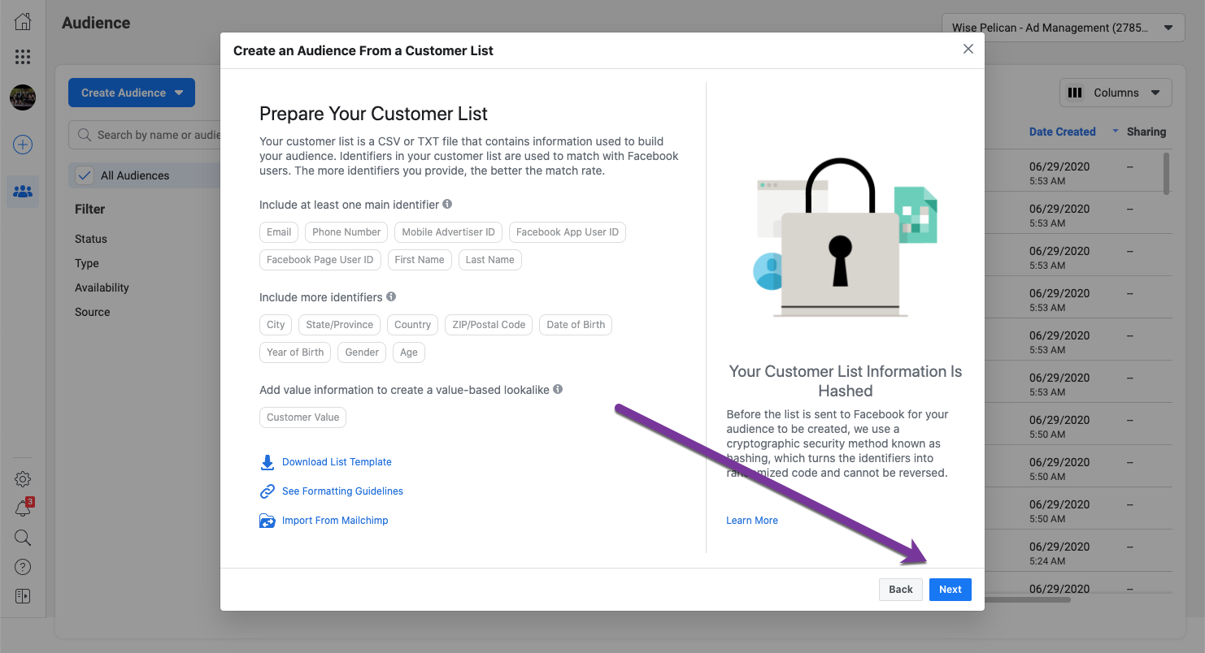Click the Next button
The height and width of the screenshot is (653, 1205).
coord(951,590)
